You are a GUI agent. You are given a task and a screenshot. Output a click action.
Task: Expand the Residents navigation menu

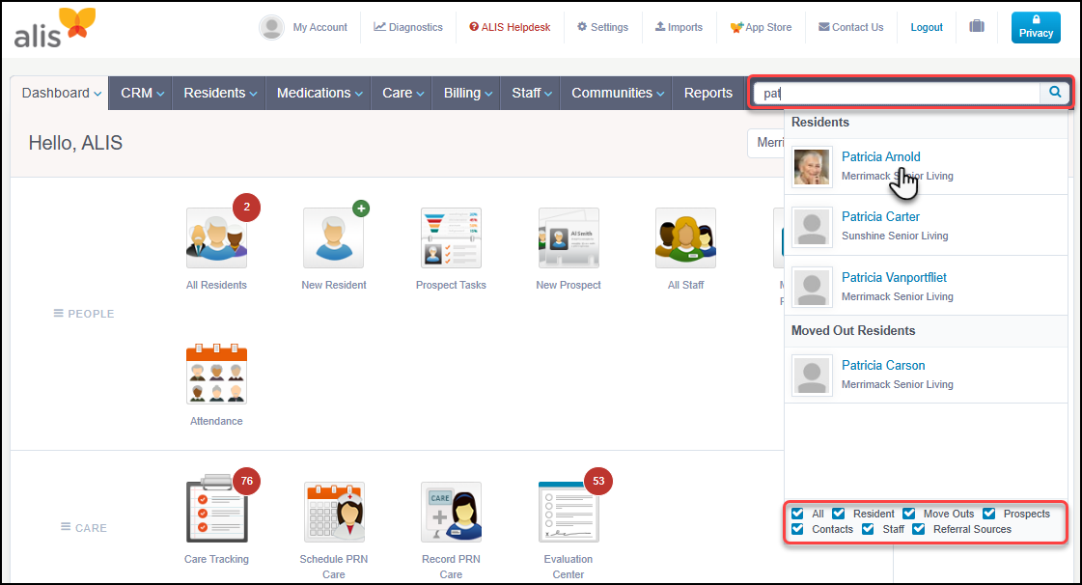tap(218, 93)
